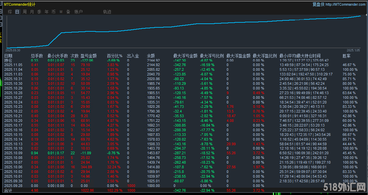Open the MTCommander.com website link
The height and width of the screenshot is (195, 368).
(345, 4)
